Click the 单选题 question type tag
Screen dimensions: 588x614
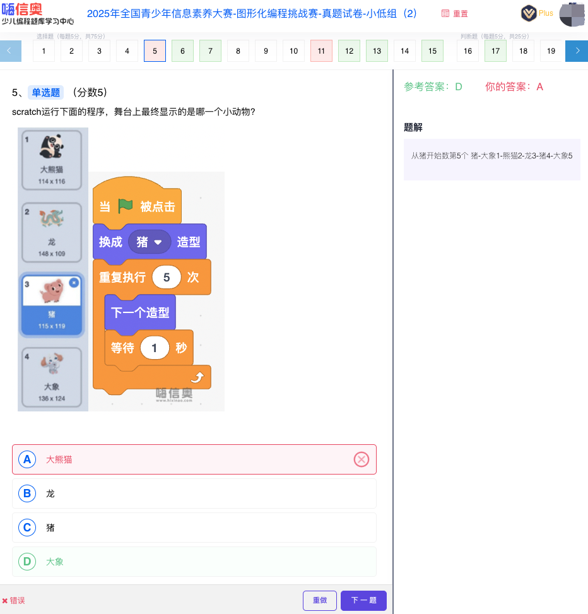click(x=46, y=92)
